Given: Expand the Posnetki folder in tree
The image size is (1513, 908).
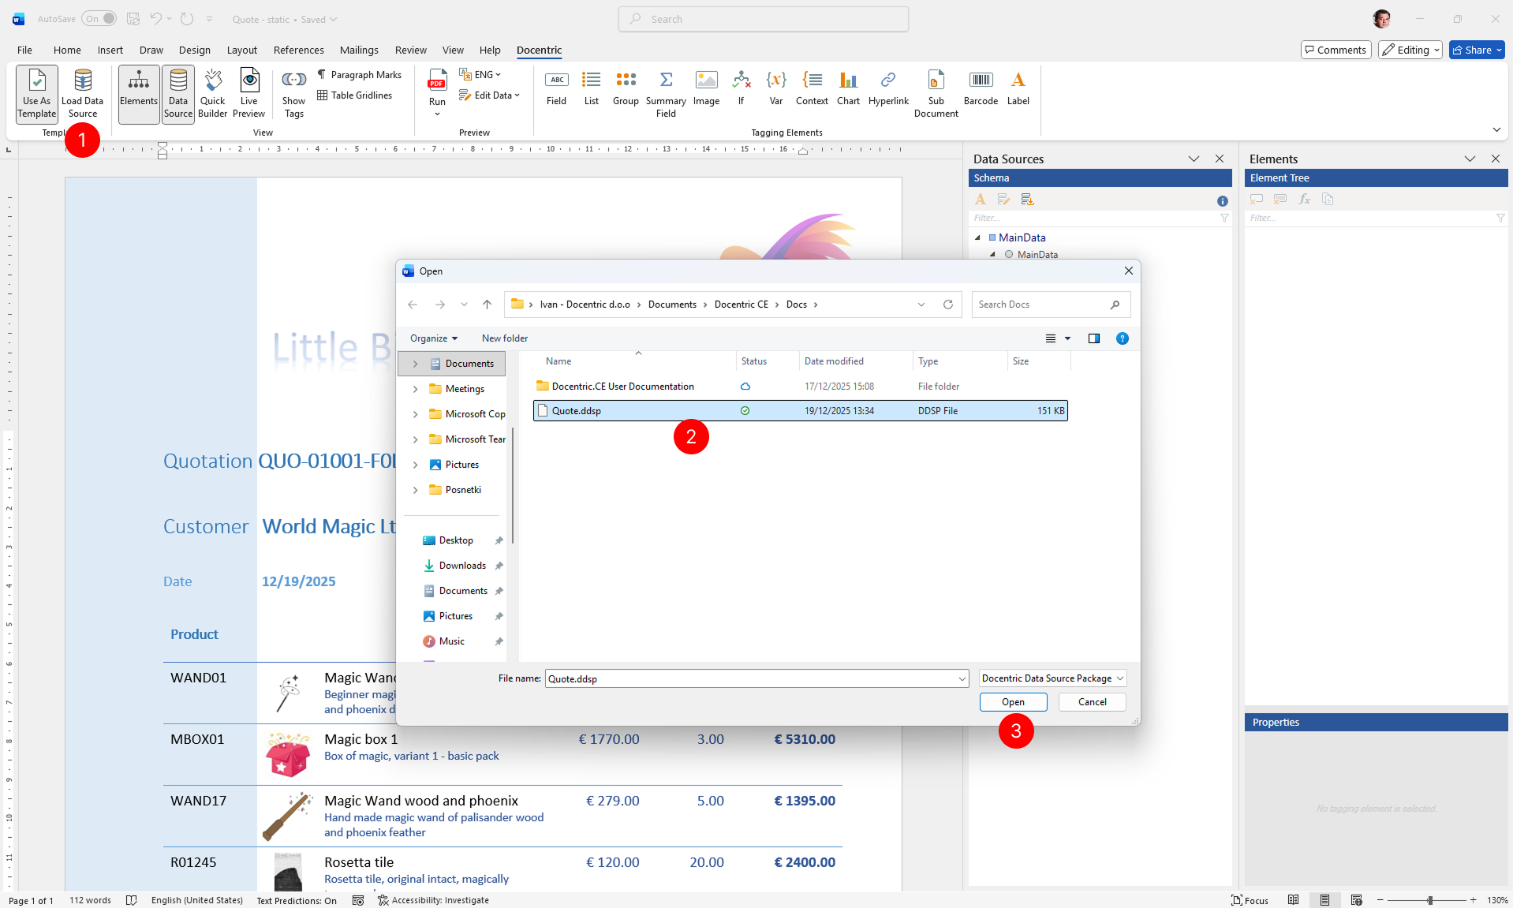Looking at the screenshot, I should pos(415,490).
